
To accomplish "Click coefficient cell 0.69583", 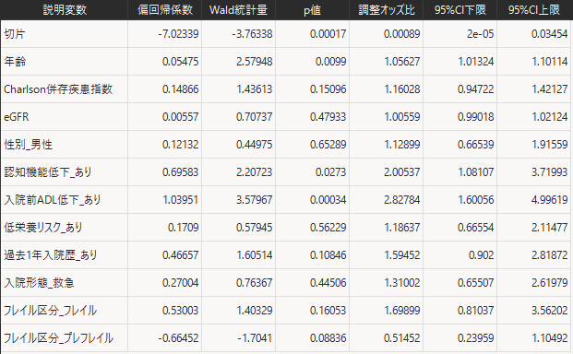I will coord(165,171).
